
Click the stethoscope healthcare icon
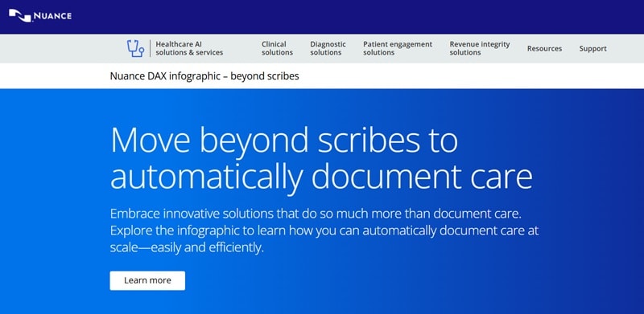coord(135,48)
